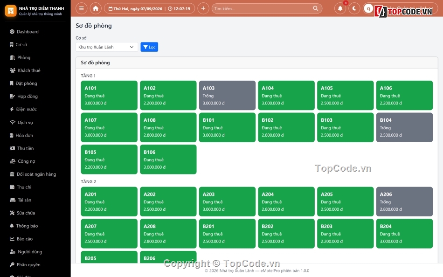Viewport: 443px width, 277px height.
Task: Select vacant room card A103
Action: point(227,95)
